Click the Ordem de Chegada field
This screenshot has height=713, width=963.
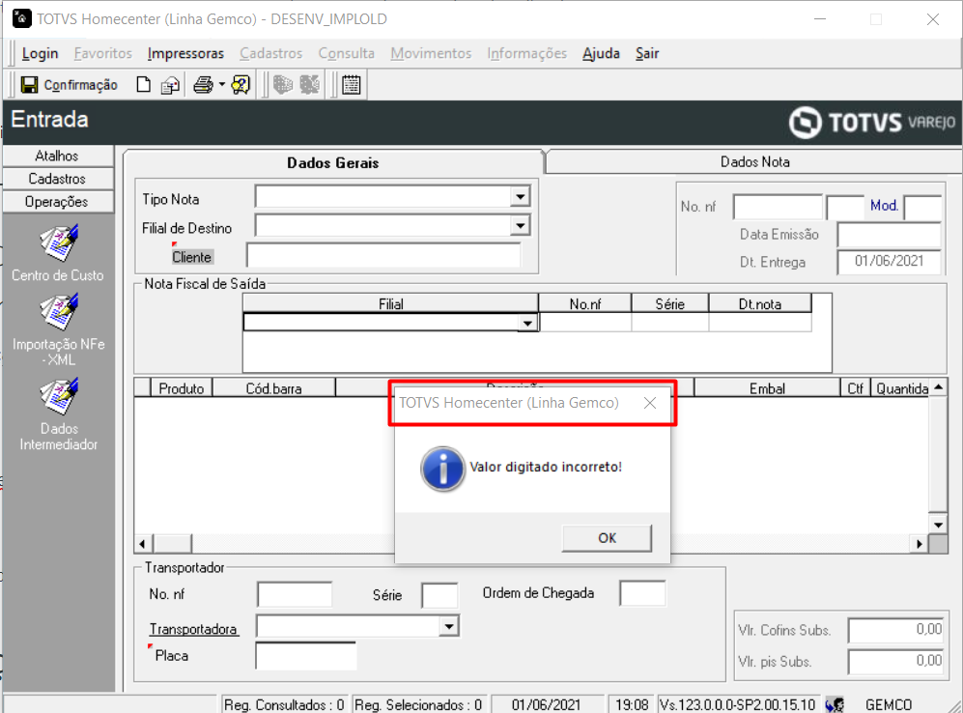point(642,593)
